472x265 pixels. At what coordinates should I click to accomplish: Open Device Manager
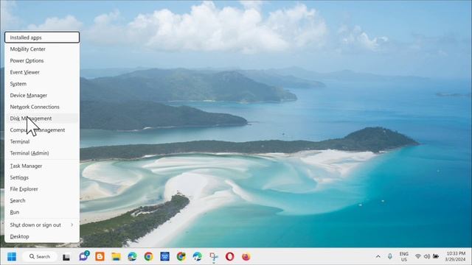click(x=42, y=95)
